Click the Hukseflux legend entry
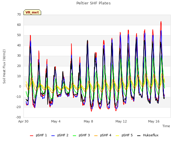Viewport: 188px width, 141px height. (148, 135)
